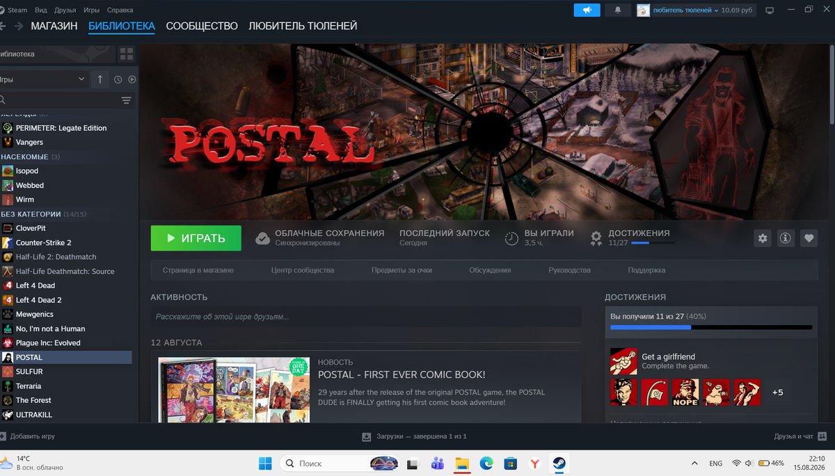835x476 pixels.
Task: Open POSTAL manage gear settings
Action: click(x=763, y=238)
